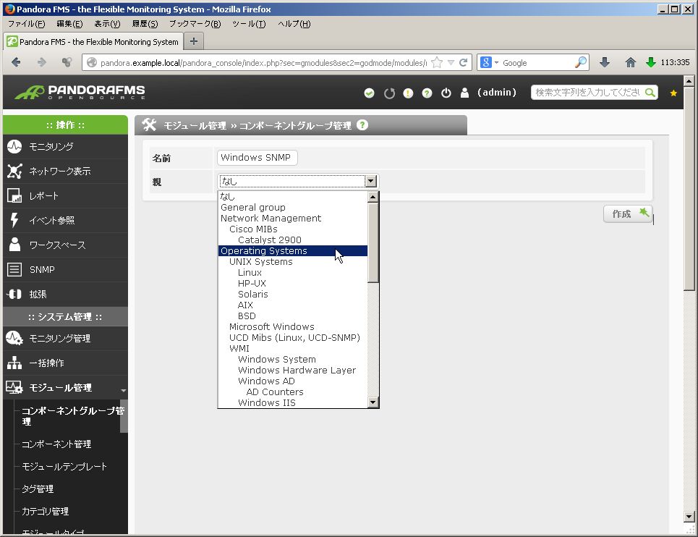Click the Google search magnifier icon
Screen dimensions: 698x537
(x=581, y=62)
